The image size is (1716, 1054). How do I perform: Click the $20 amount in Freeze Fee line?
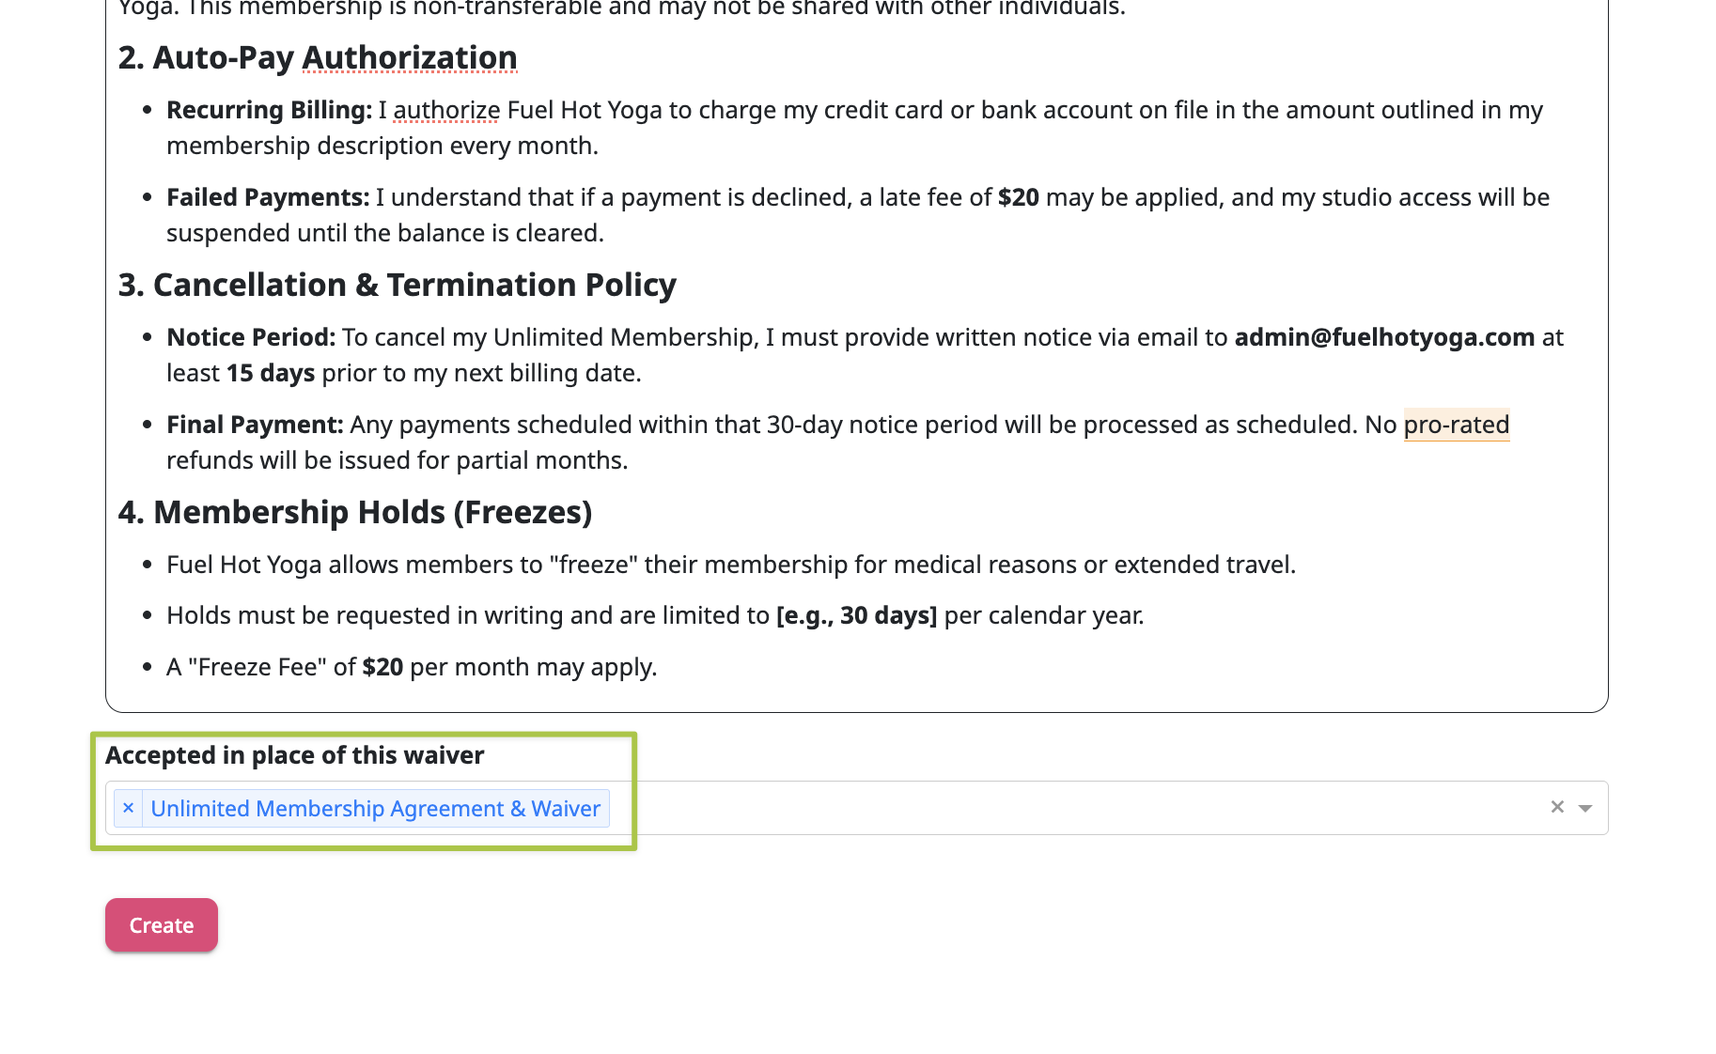[x=382, y=667]
